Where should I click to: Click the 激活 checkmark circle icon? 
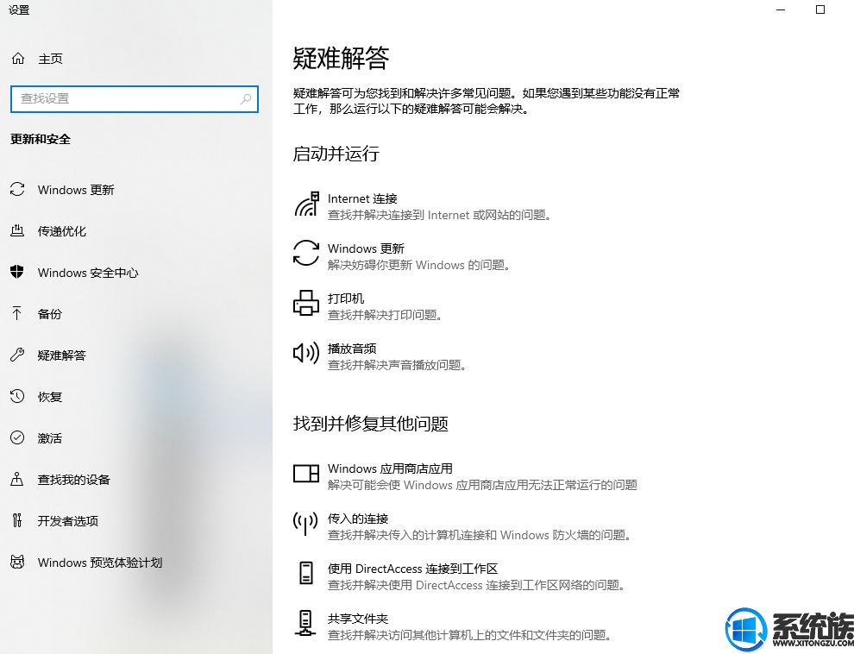pos(17,437)
